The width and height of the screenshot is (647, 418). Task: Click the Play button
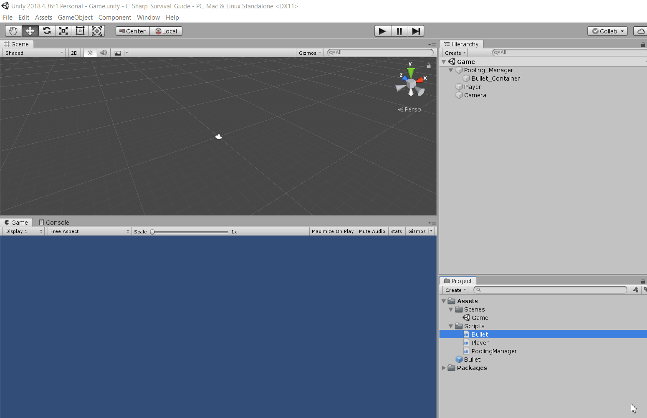(383, 31)
